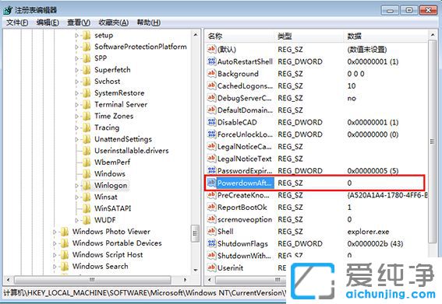Screen dimensions: 442x304
Task: Click the WUDF folder icon
Action: (87, 220)
